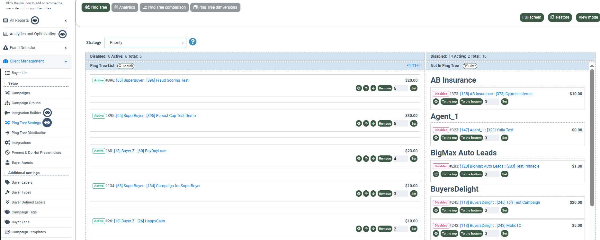Remove the Fraud Scoring Test campaign
This screenshot has width=600, height=240.
pos(385,88)
